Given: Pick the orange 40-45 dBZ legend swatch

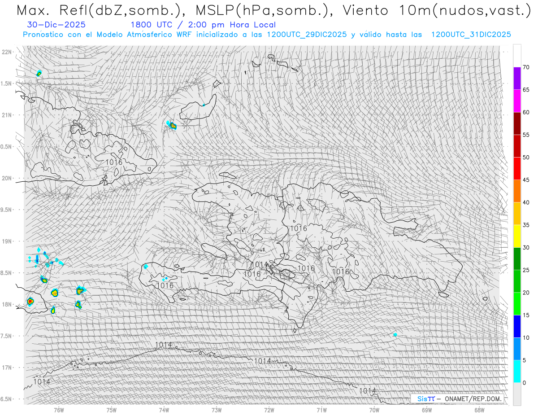Looking at the screenshot, I should pos(517,191).
